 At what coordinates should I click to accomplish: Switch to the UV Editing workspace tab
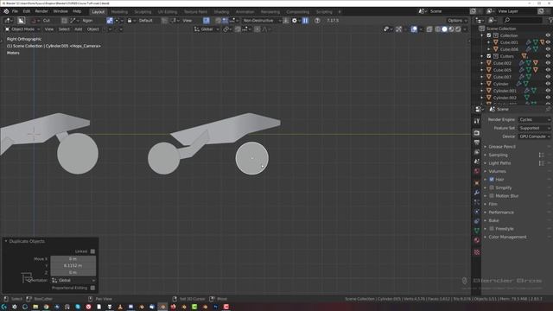(x=167, y=11)
